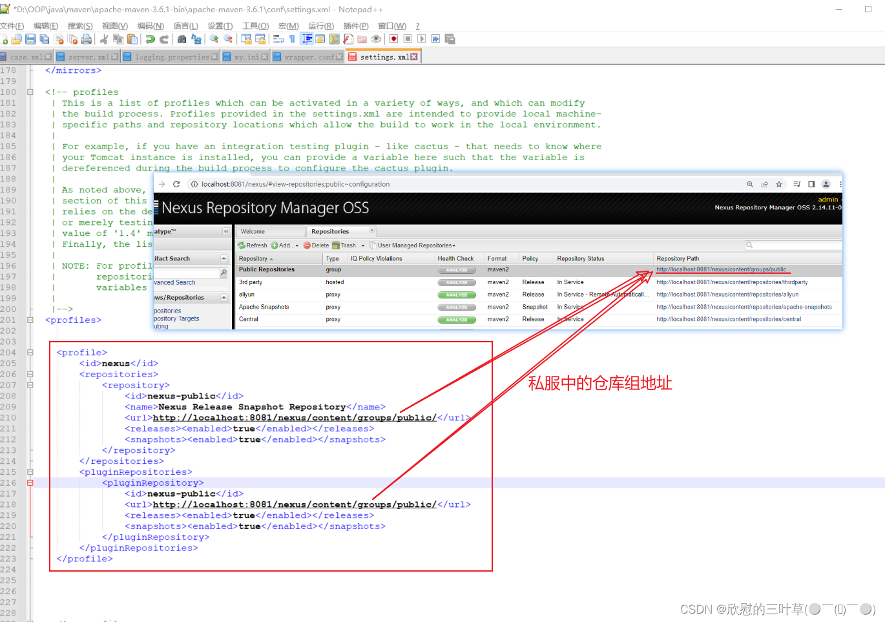The image size is (885, 622).
Task: Click the Save All toolbar icon
Action: pos(44,39)
